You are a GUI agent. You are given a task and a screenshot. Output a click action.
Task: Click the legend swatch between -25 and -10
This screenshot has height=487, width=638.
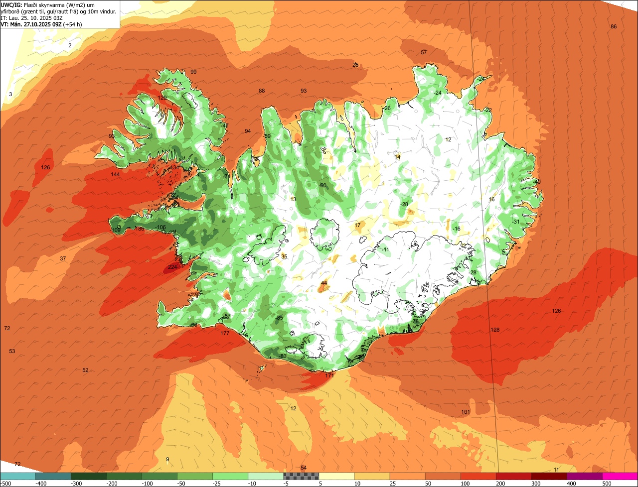[230, 476]
